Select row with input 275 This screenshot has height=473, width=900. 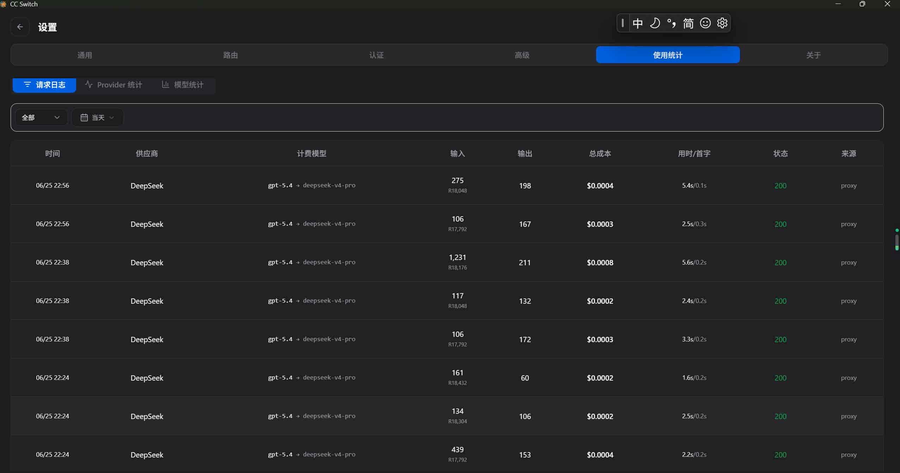point(447,186)
